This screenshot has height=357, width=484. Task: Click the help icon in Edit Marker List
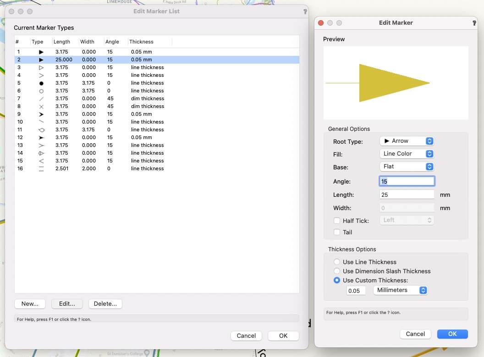[x=305, y=11]
